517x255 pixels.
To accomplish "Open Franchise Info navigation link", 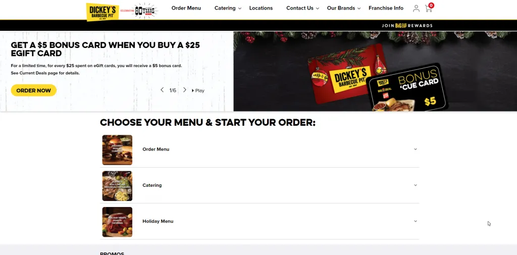I will (386, 8).
